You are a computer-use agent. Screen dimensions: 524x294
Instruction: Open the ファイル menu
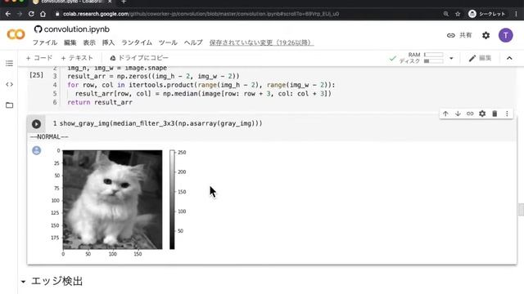45,42
